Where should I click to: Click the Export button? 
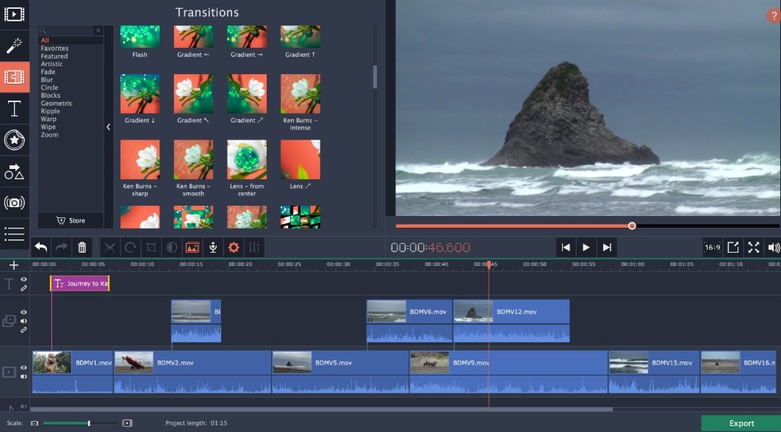[x=741, y=423]
